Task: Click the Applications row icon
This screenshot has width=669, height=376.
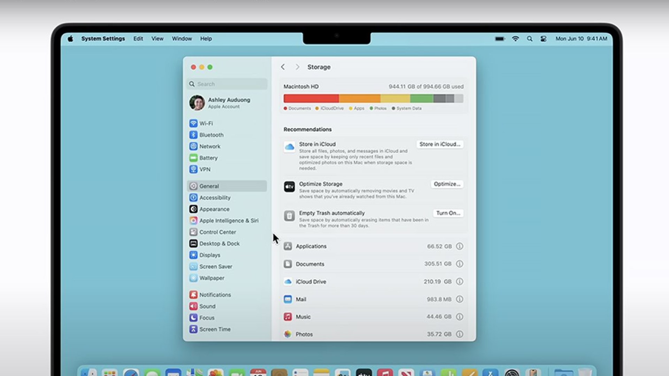Action: pos(288,246)
